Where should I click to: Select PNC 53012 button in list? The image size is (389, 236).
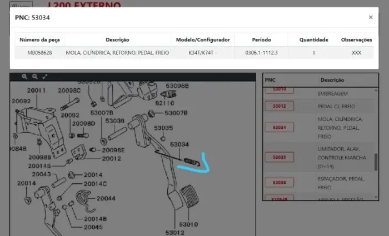pos(280,106)
